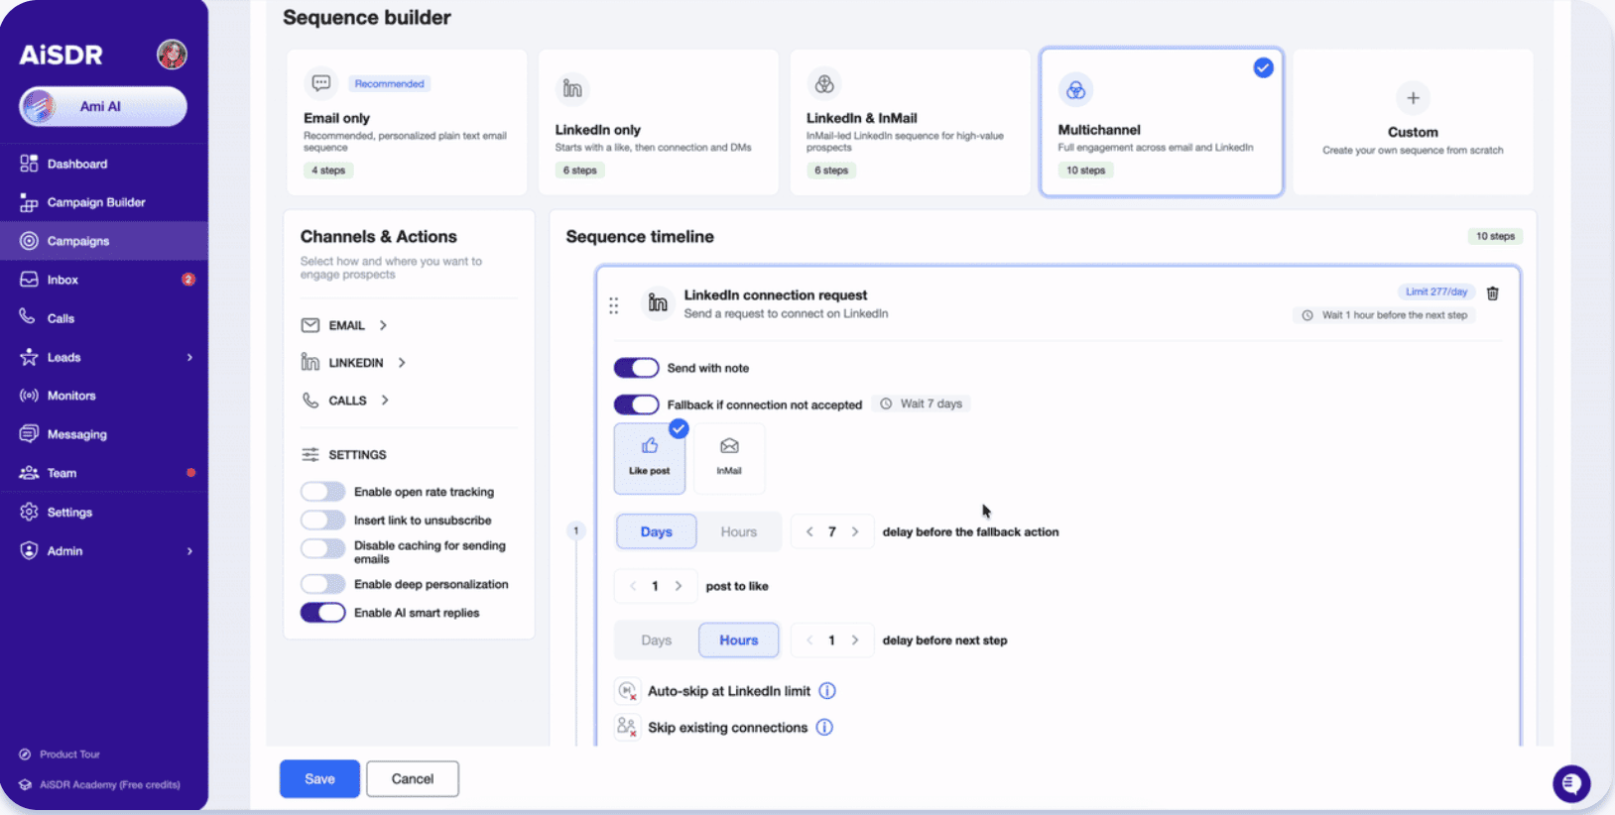This screenshot has width=1615, height=815.
Task: Open Dashboard via its sidebar icon
Action: [29, 164]
